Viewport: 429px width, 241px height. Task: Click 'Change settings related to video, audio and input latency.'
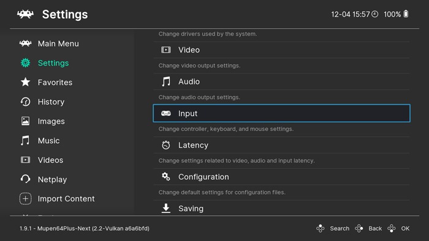(237, 160)
